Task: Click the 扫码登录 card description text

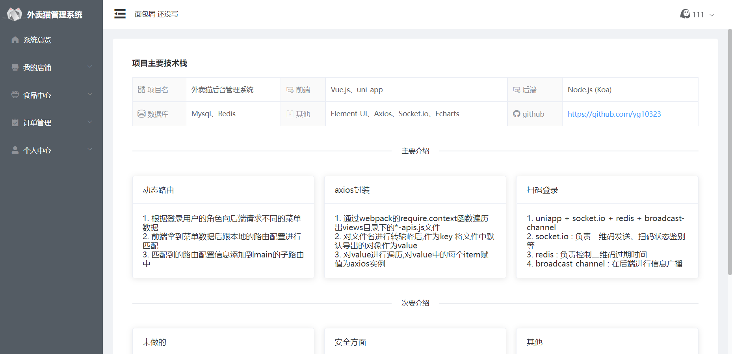Action: [x=607, y=241]
